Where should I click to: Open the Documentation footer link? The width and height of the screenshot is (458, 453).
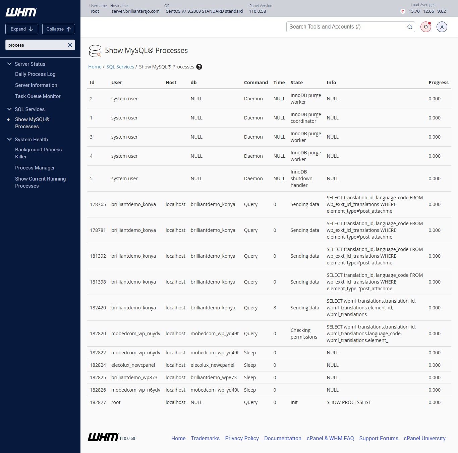tap(283, 438)
